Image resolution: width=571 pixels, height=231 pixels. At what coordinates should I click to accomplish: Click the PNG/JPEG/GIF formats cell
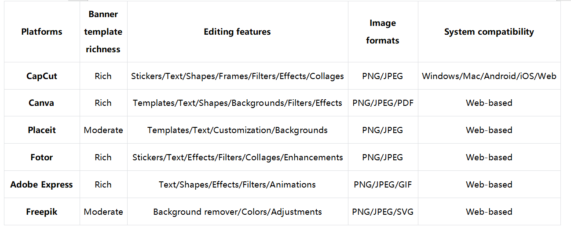pos(383,184)
